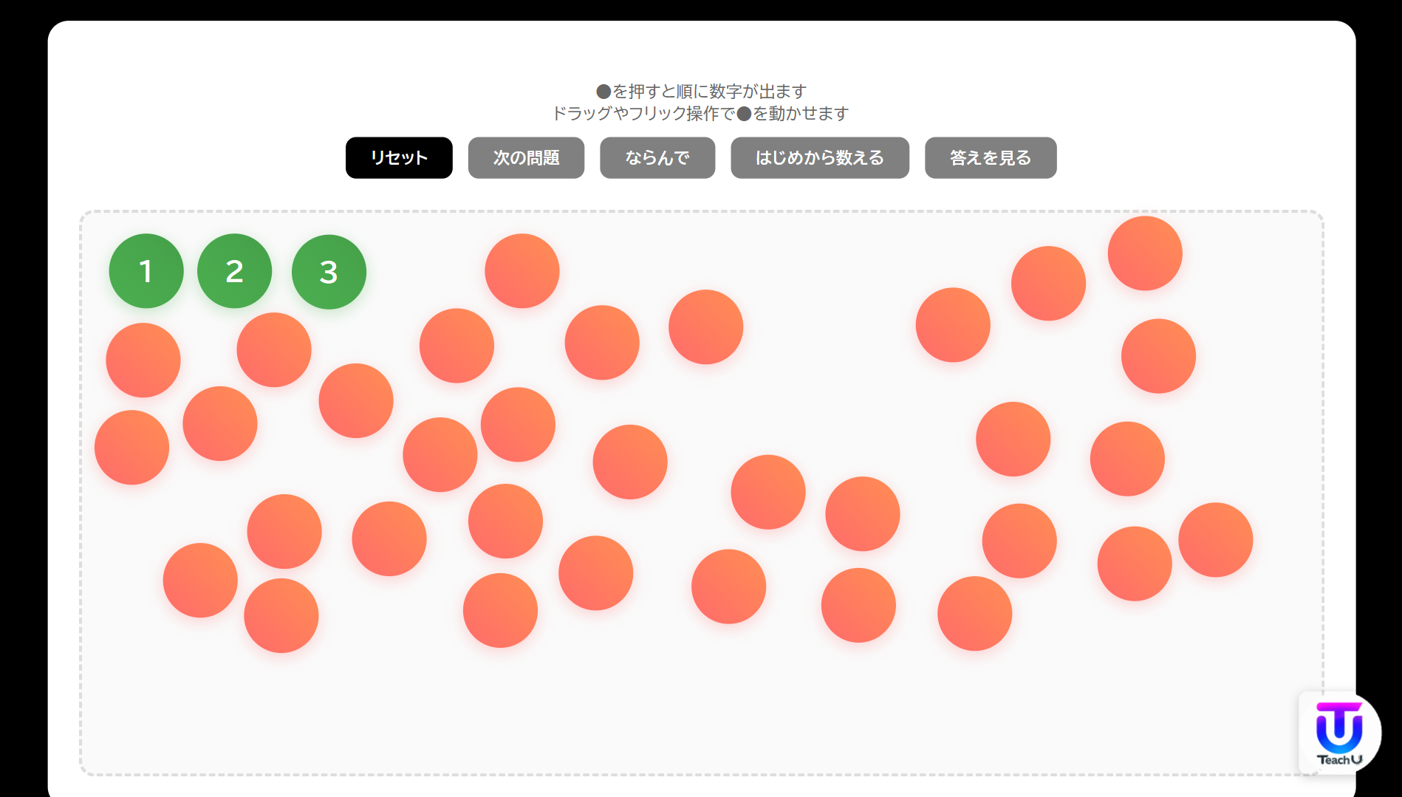Screen dimensions: 1402x797
Task: Tap the green circle numbered 2
Action: click(234, 271)
